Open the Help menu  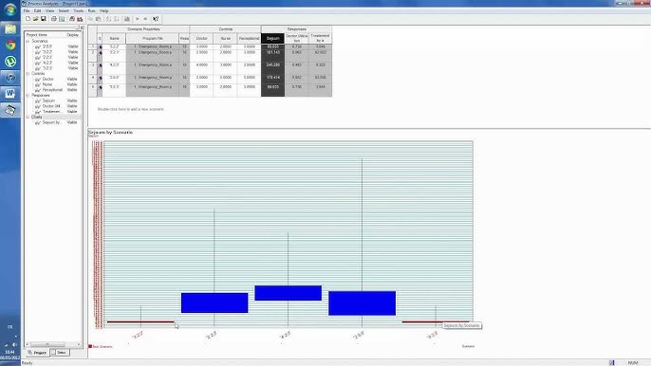coord(103,10)
